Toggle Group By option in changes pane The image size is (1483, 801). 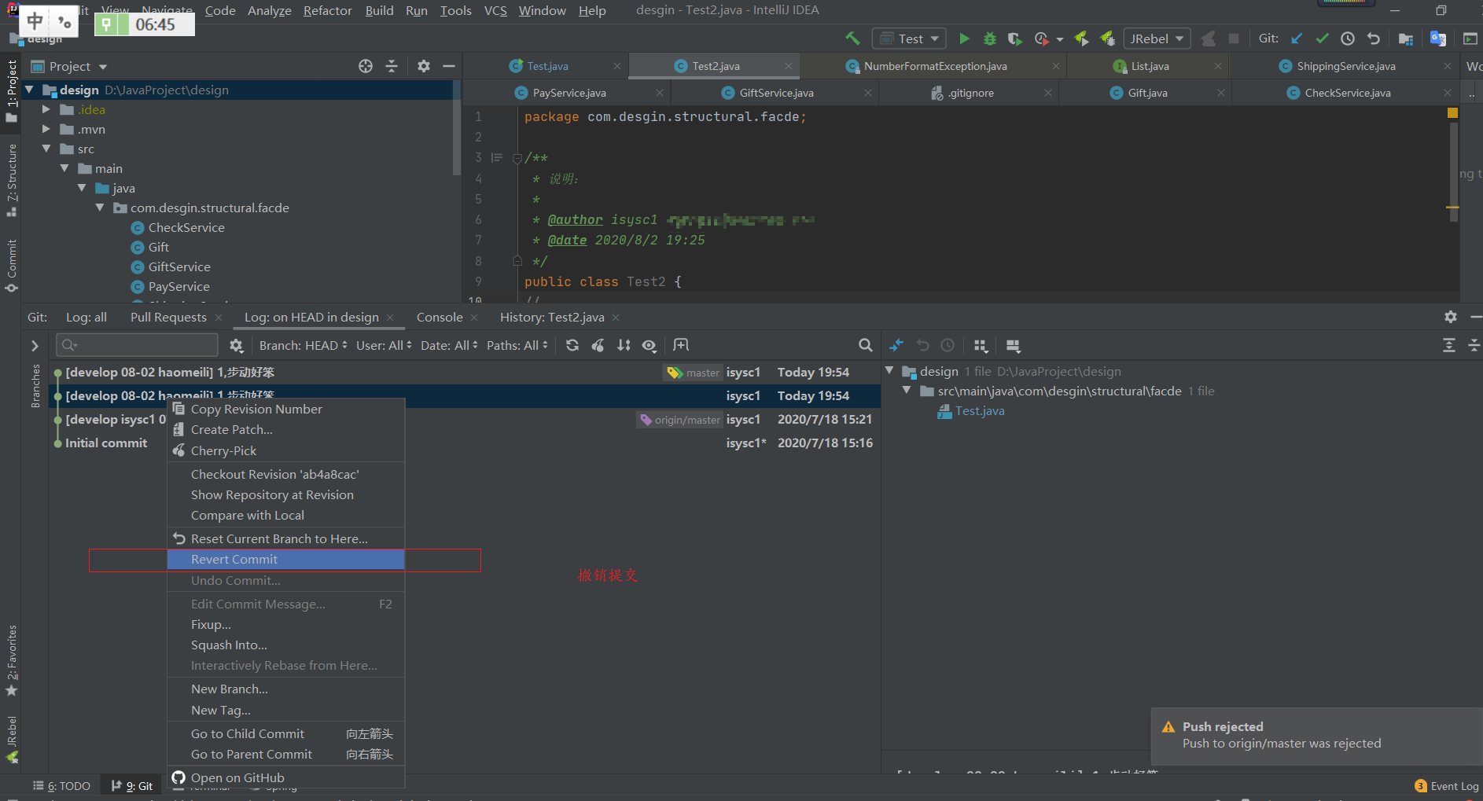[981, 345]
